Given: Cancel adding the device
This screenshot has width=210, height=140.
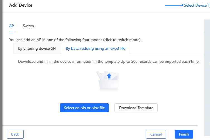Looking at the screenshot, I should (156, 134).
